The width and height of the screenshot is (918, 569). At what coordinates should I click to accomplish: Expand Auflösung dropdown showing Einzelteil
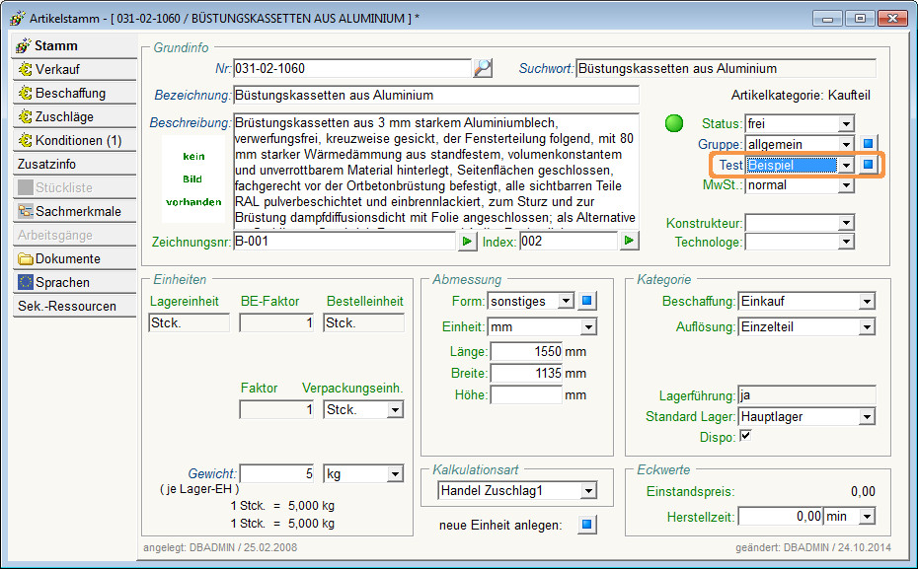pyautogui.click(x=867, y=326)
